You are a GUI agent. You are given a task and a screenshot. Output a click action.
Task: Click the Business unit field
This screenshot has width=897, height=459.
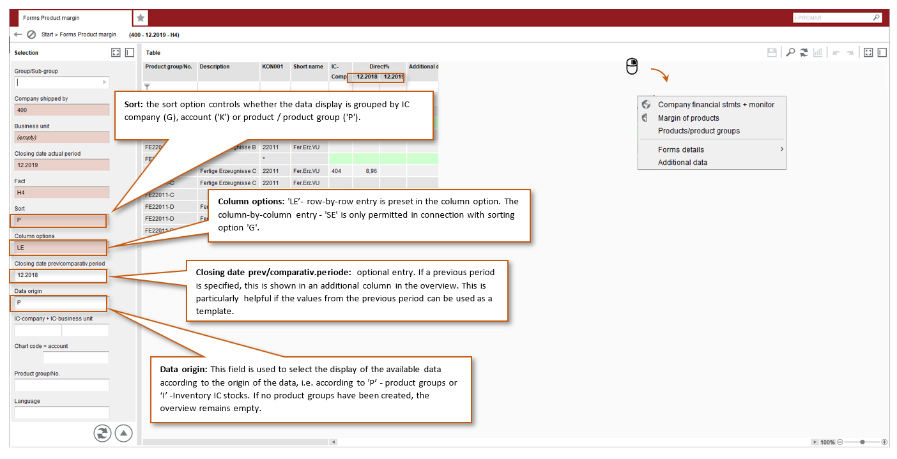[x=62, y=137]
